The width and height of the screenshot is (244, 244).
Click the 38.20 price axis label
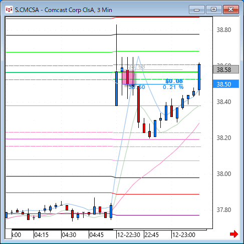[224, 138]
